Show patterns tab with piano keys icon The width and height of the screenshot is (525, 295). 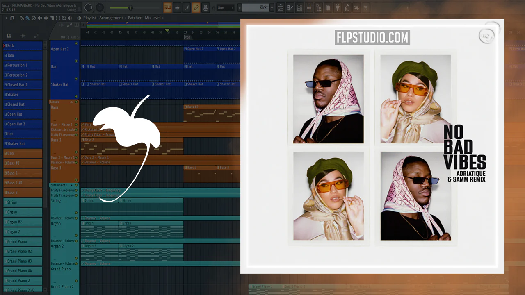9,36
